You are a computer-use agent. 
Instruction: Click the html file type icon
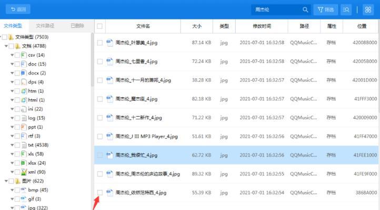click(24, 100)
